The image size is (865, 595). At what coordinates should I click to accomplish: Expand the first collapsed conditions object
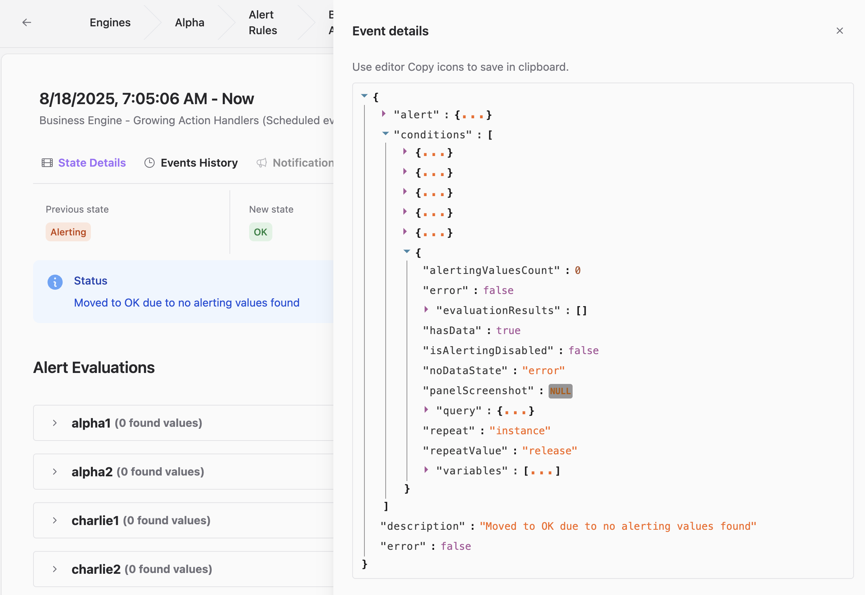point(405,152)
